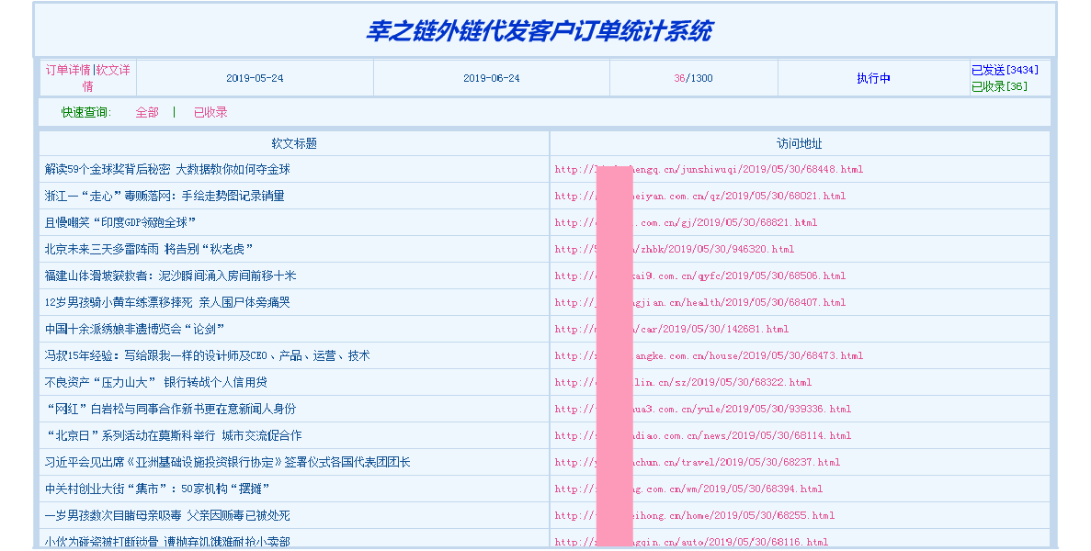Open article 且慢嘲笑“印度GDP领跑全球”
Screen dimensions: 1091x551
(x=120, y=222)
